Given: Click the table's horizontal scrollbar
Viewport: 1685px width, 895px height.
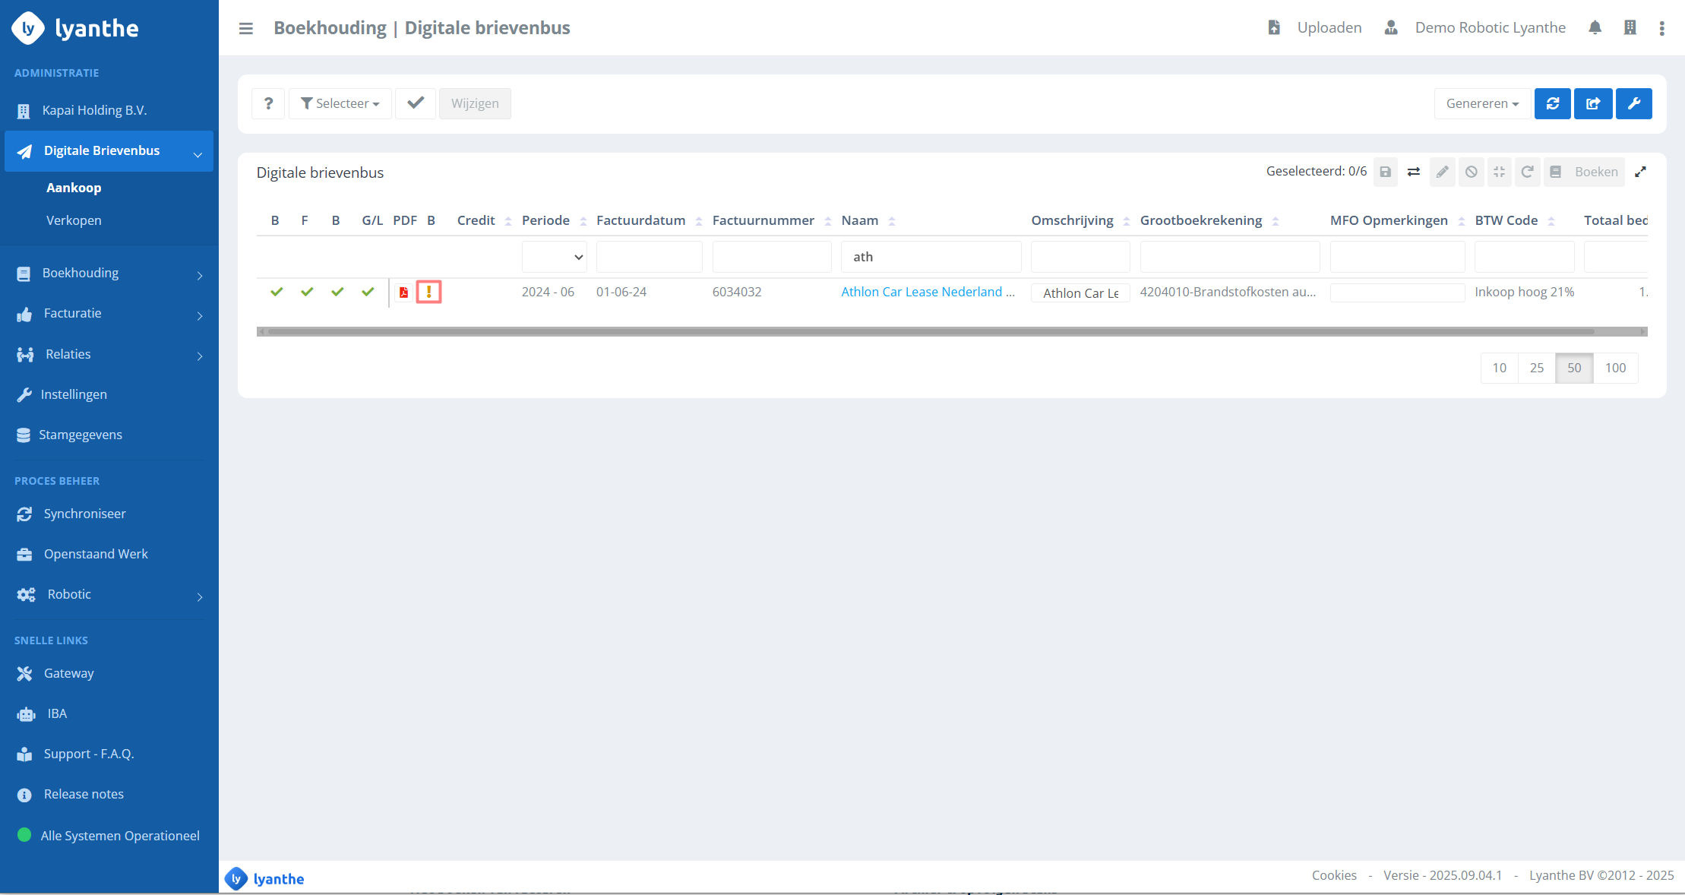Looking at the screenshot, I should click(x=930, y=331).
